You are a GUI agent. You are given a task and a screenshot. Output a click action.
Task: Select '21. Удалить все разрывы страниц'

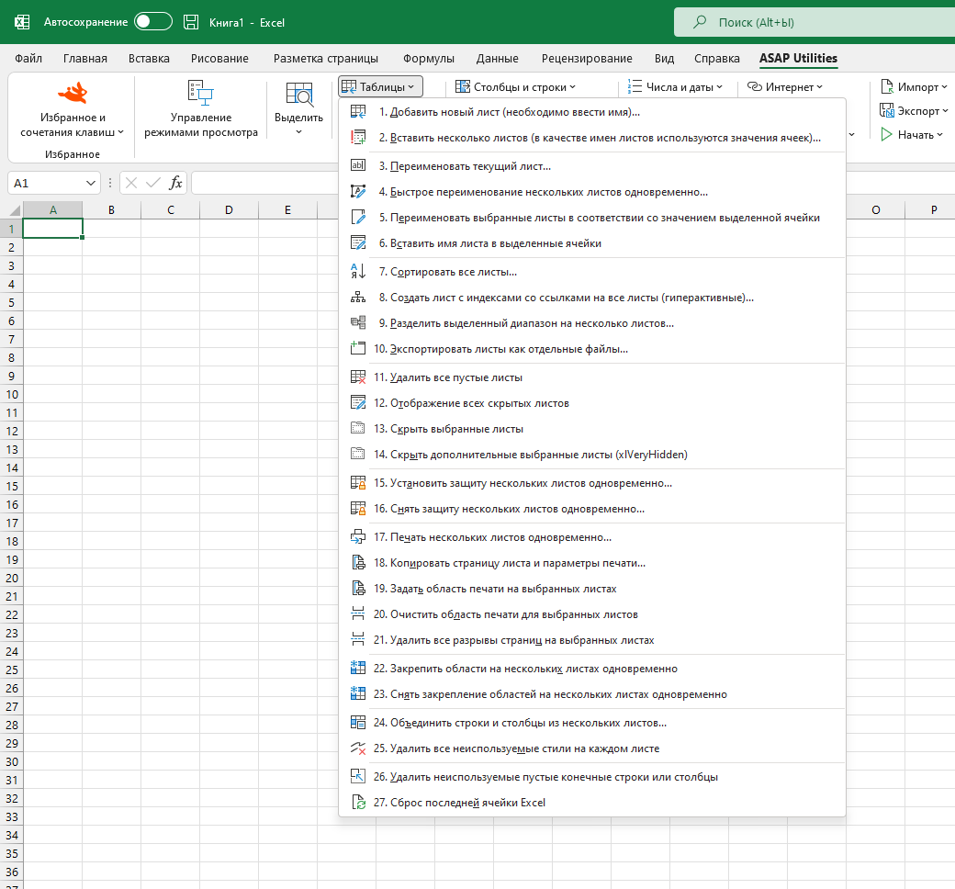(592, 640)
